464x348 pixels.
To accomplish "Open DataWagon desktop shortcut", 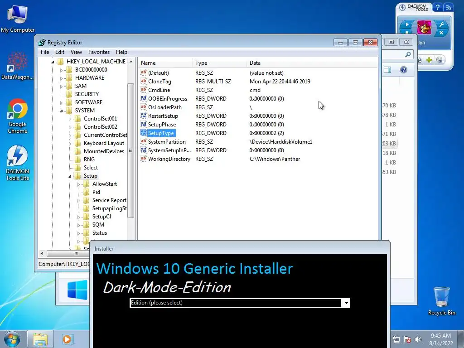I will [x=18, y=66].
